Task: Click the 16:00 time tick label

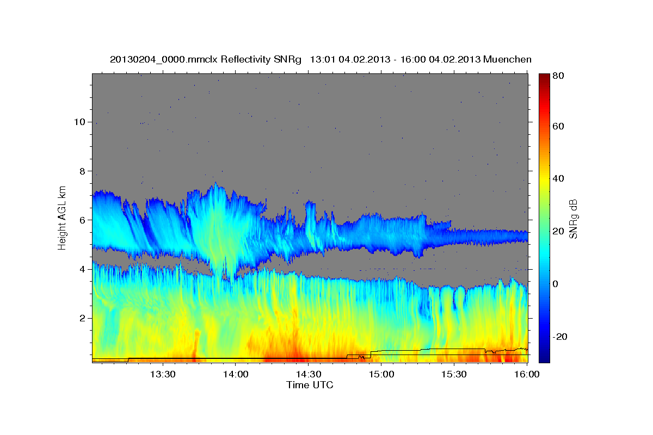Action: coord(527,374)
